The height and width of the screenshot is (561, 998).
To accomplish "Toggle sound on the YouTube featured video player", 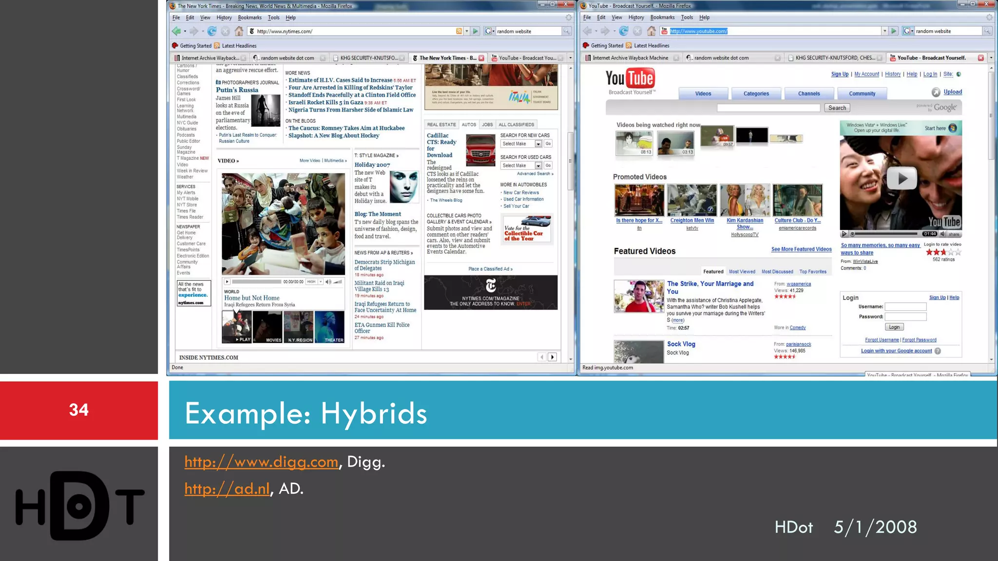I will 942,234.
